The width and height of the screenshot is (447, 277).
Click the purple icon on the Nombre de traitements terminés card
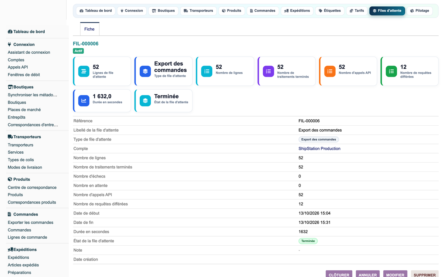point(268,71)
